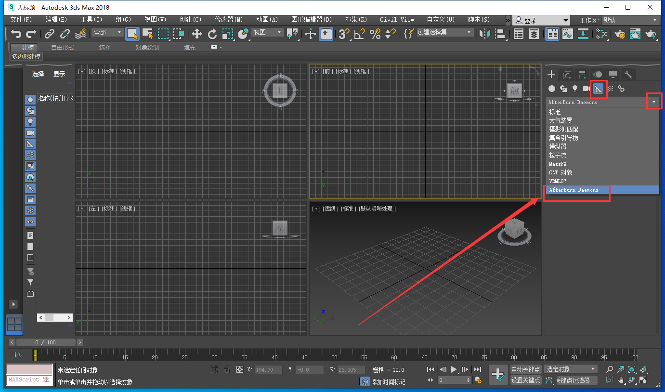Open the Civil View menu
The width and height of the screenshot is (665, 392).
[x=397, y=20]
